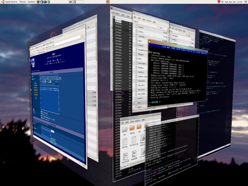Screen dimensions: 248x186
Task: Click the orange search tray icon
Action: coord(108,2)
